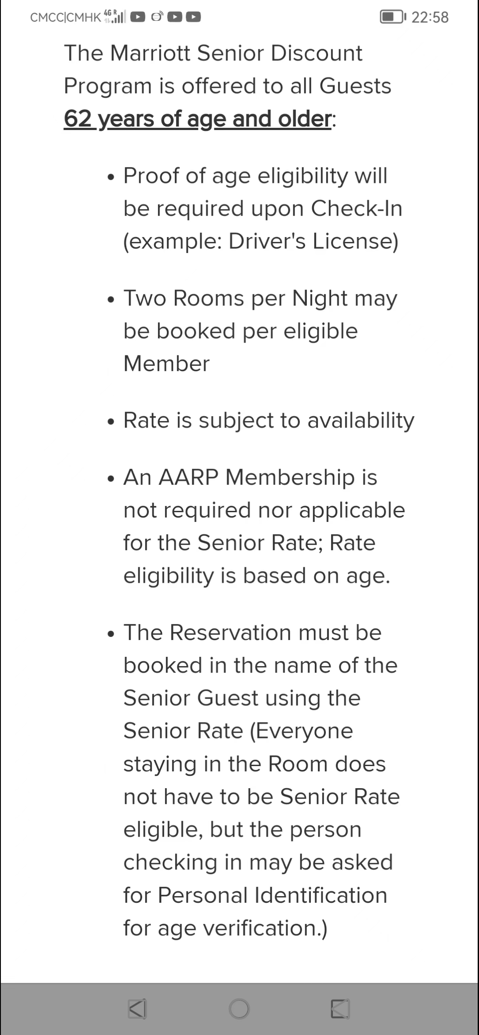Viewport: 479px width, 1035px height.
Task: Open recent apps from the navigation bar
Action: [340, 1009]
